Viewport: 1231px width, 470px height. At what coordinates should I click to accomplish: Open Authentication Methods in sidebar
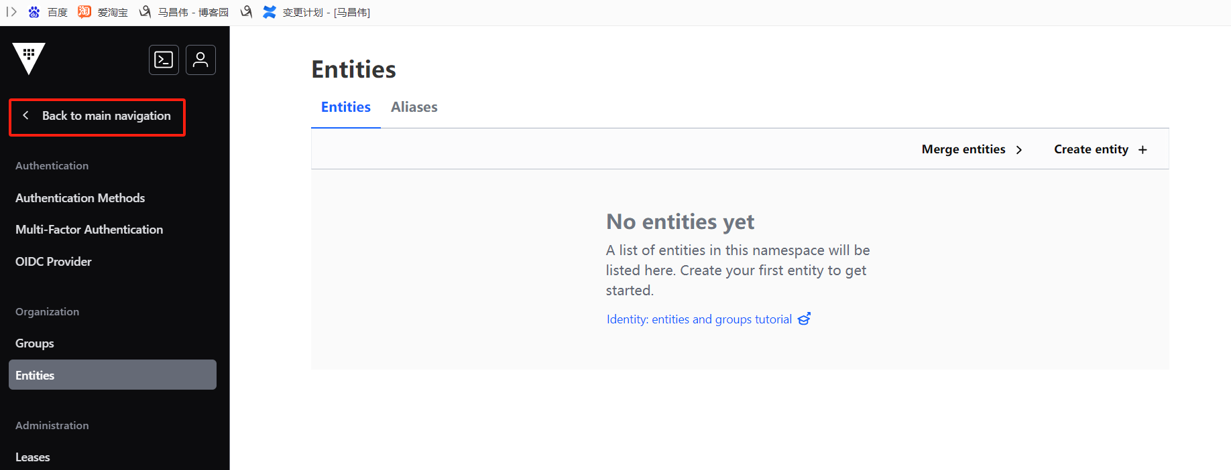80,198
